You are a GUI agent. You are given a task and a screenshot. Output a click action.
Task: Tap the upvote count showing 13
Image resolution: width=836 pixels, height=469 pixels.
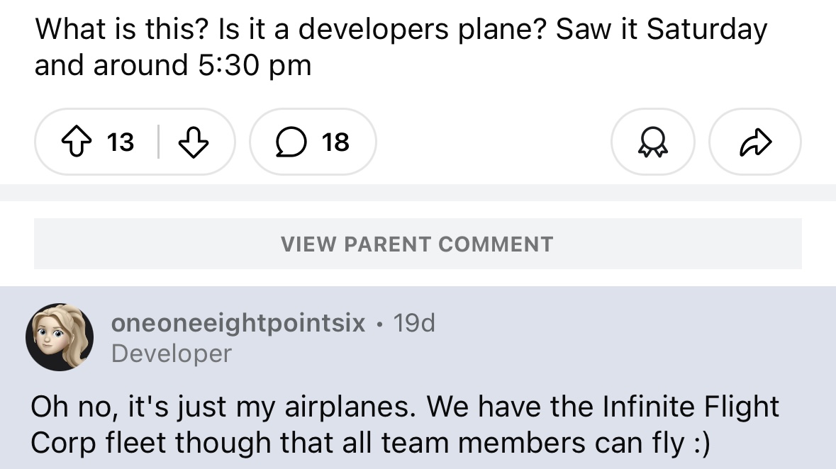[x=121, y=142]
